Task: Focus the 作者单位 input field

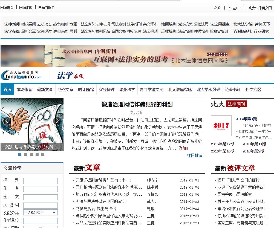Action: [40, 221]
